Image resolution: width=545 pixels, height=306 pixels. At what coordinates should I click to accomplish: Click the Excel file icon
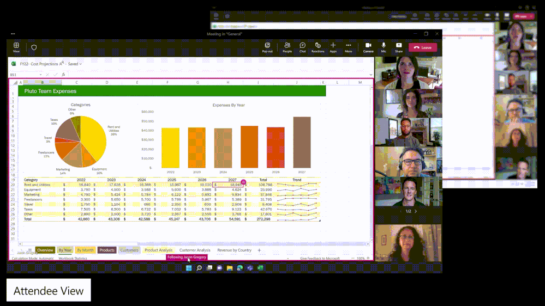(x=14, y=64)
